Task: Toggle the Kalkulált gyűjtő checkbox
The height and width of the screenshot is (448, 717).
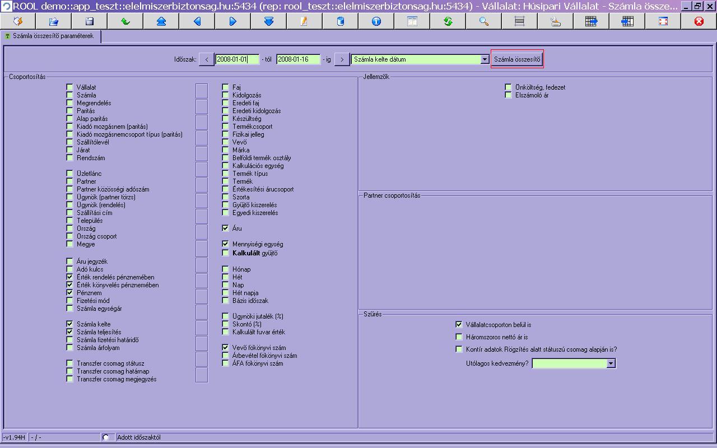Action: click(x=225, y=253)
